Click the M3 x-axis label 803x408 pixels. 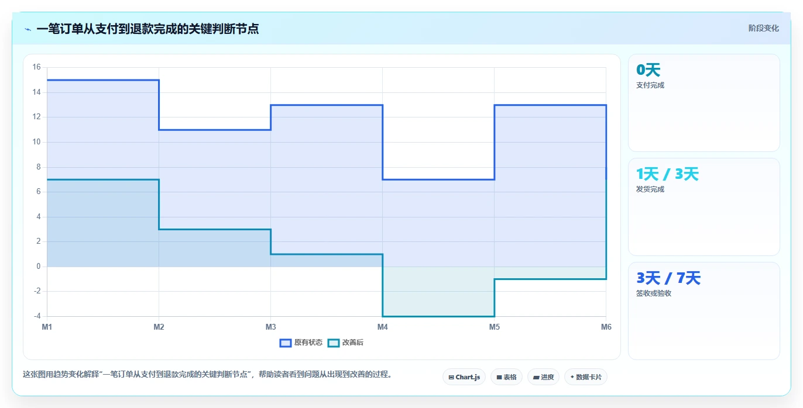pyautogui.click(x=270, y=327)
